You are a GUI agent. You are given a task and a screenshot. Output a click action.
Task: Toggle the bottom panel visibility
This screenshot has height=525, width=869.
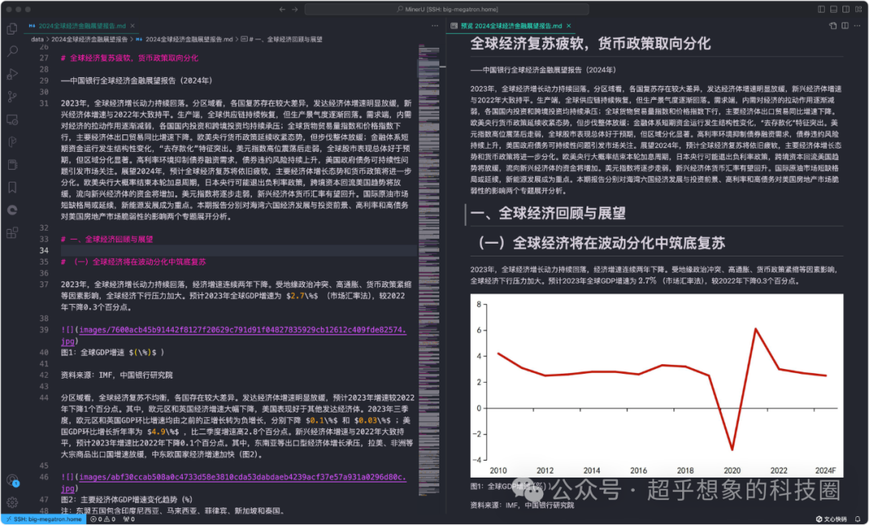coord(834,7)
